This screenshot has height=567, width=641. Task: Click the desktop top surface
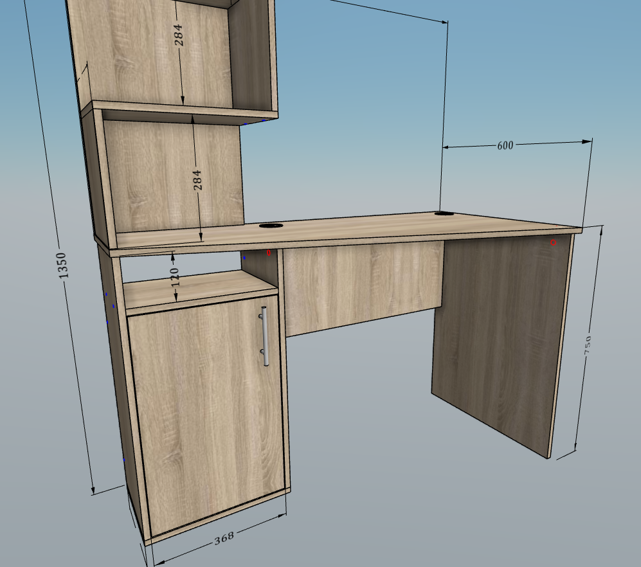click(347, 228)
